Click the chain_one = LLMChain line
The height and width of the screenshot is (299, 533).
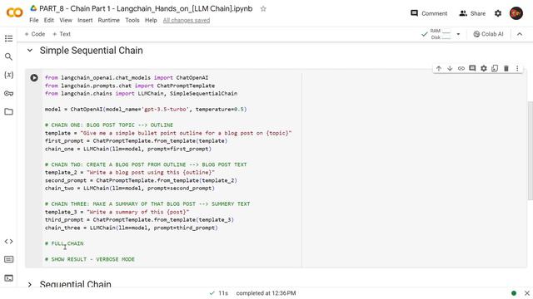point(128,149)
